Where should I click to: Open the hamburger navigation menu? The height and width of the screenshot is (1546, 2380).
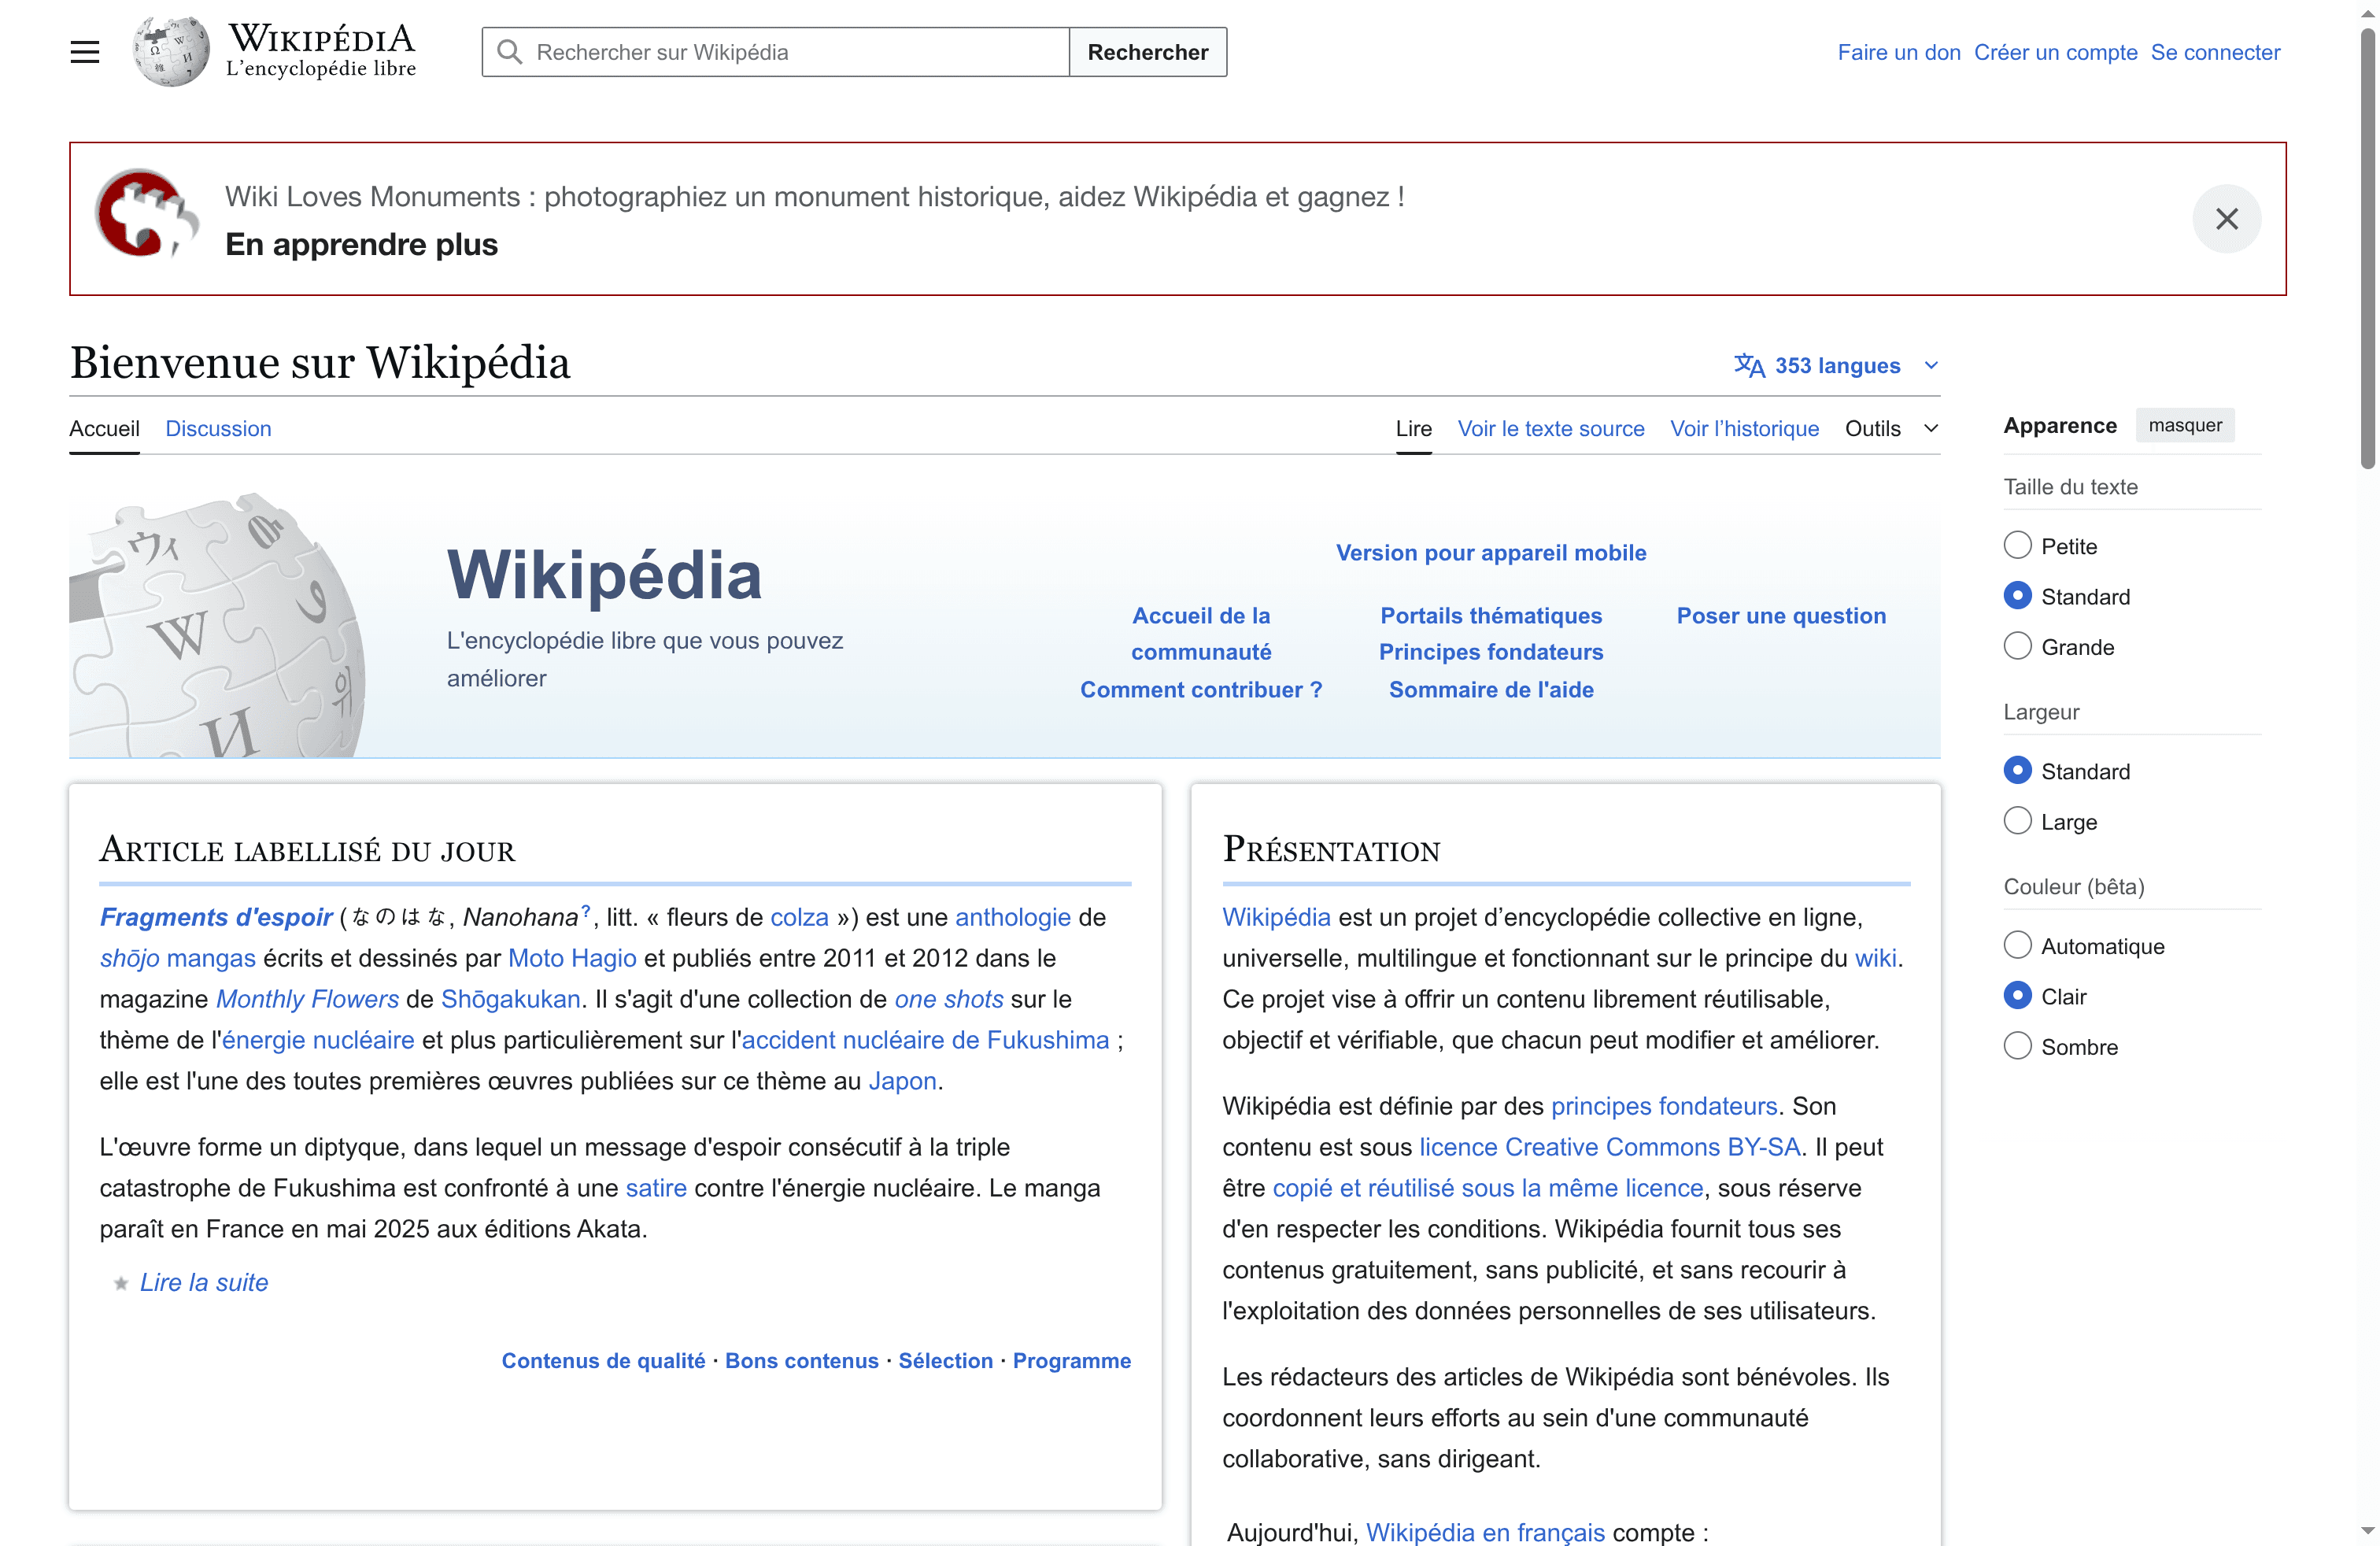84,51
